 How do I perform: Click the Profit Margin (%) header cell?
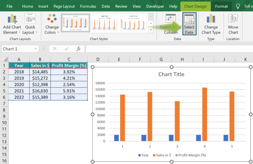pyautogui.click(x=69, y=65)
